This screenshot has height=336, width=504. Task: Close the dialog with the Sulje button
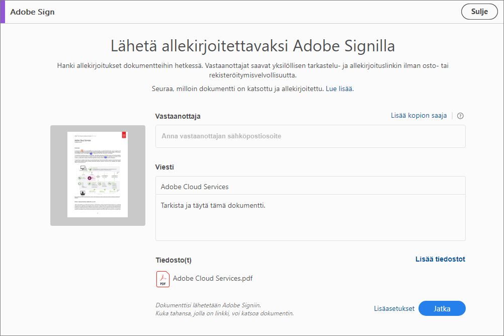tap(479, 11)
